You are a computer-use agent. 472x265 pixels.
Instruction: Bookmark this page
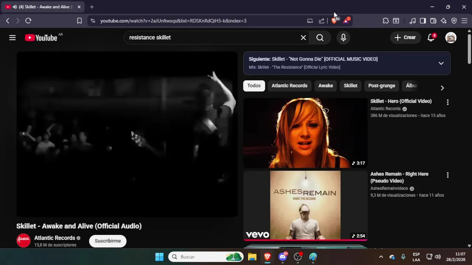79,21
